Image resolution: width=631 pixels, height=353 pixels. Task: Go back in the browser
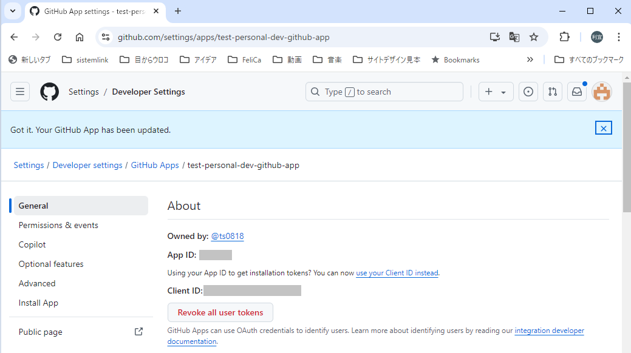click(x=14, y=37)
